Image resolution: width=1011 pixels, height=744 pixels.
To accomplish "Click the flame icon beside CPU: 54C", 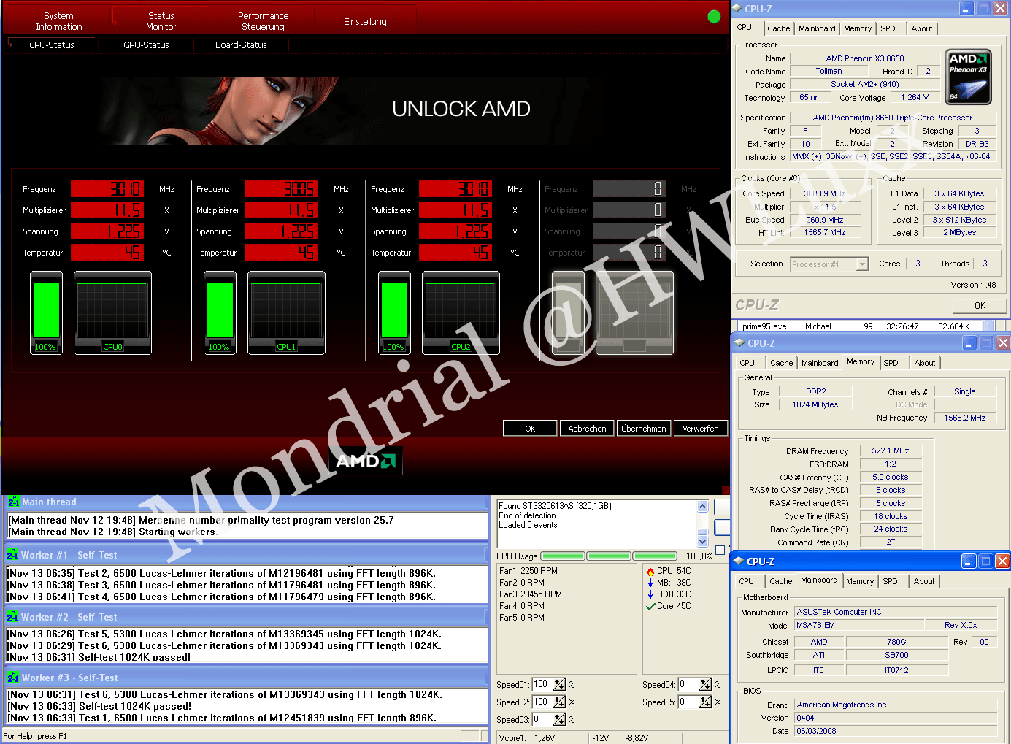I will (650, 571).
